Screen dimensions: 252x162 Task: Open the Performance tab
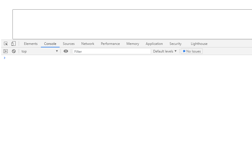click(x=110, y=44)
